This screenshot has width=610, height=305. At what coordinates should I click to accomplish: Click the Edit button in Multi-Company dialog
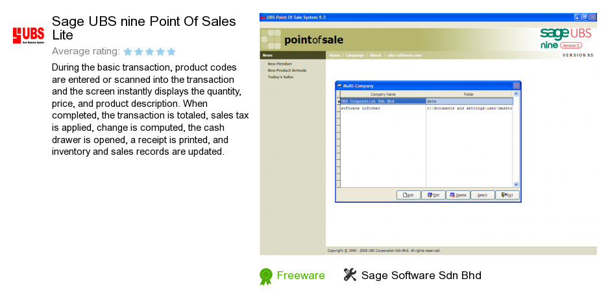tap(433, 195)
